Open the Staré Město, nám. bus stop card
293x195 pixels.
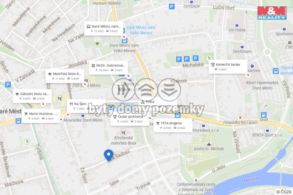104,29
